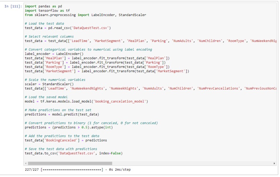Click the horizontal scrollbar thumb
Viewport: 280px width, 177px height.
(x=70, y=163)
